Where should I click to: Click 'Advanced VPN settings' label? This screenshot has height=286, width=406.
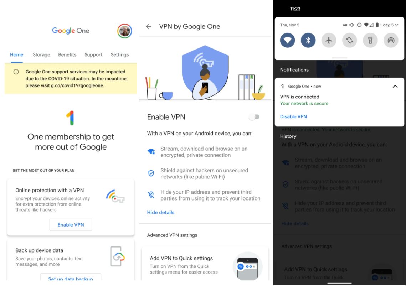[x=172, y=235]
